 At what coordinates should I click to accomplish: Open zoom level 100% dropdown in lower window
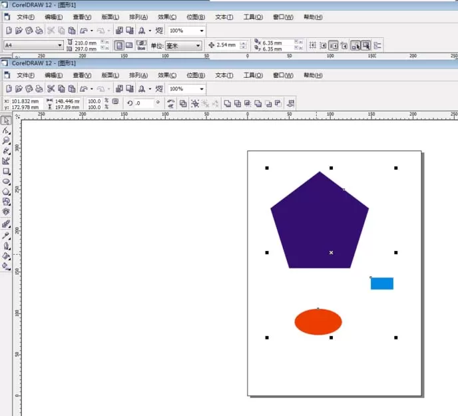202,89
